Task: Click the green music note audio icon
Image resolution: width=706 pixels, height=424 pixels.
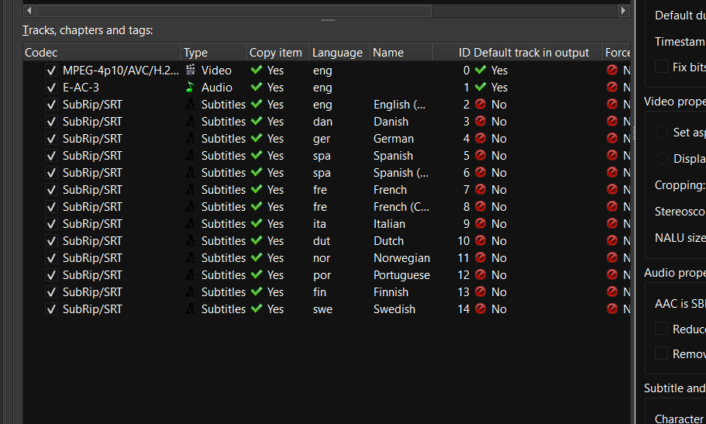Action: 191,87
